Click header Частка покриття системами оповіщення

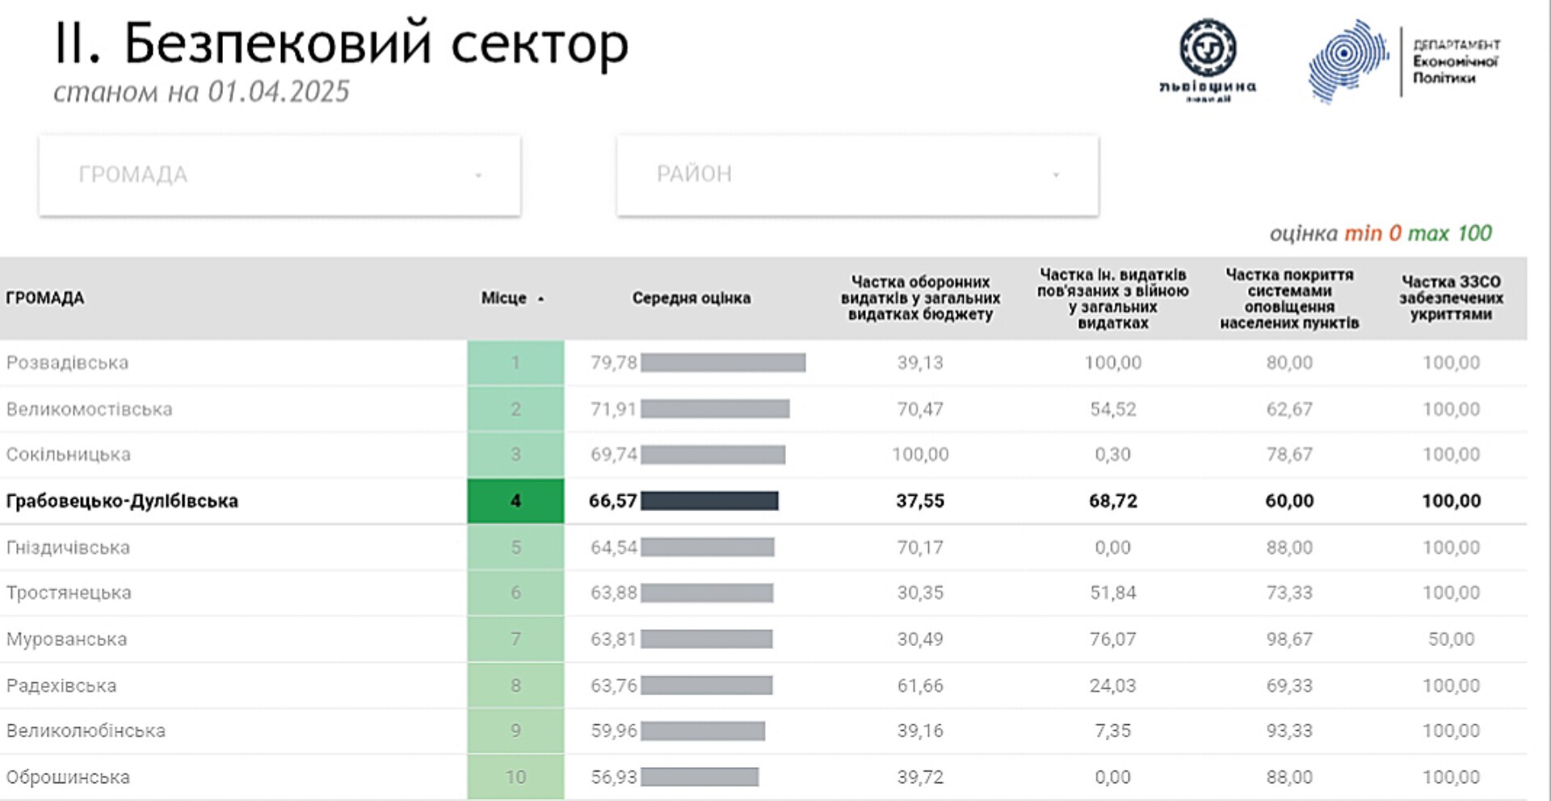(1289, 298)
